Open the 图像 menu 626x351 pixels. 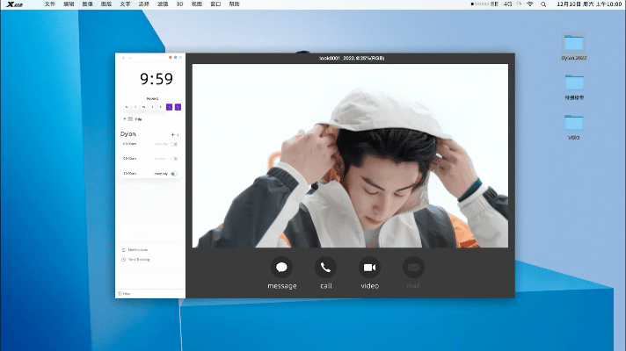[87, 4]
